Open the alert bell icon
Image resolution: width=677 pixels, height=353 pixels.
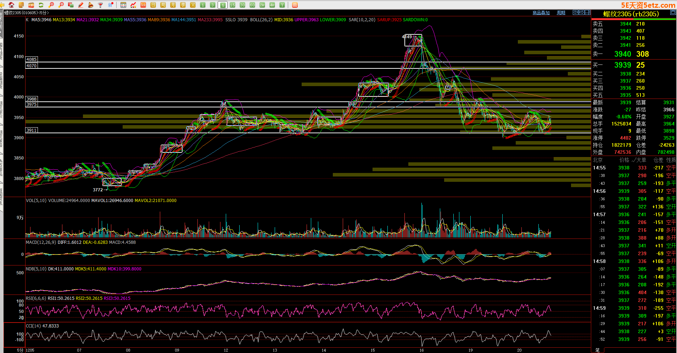(x=91, y=5)
